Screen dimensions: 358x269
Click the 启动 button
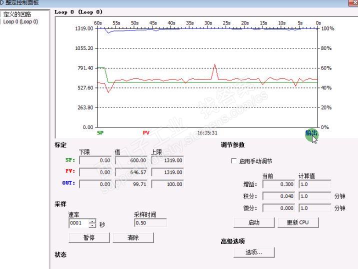point(254,222)
